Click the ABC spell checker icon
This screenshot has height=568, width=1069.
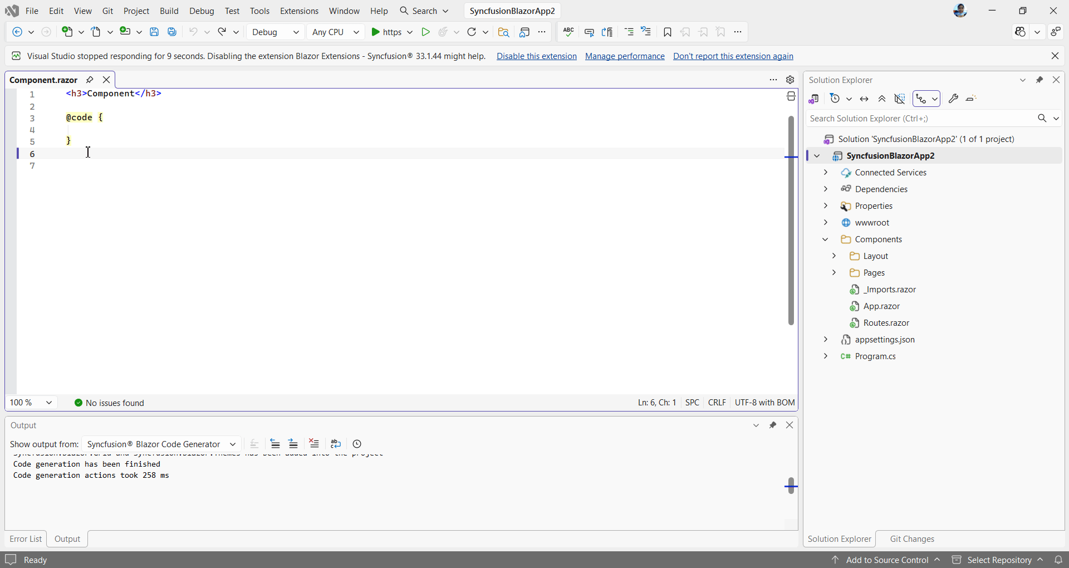(x=568, y=32)
